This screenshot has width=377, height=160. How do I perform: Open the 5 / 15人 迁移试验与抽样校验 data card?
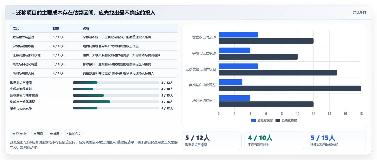tap(337, 140)
